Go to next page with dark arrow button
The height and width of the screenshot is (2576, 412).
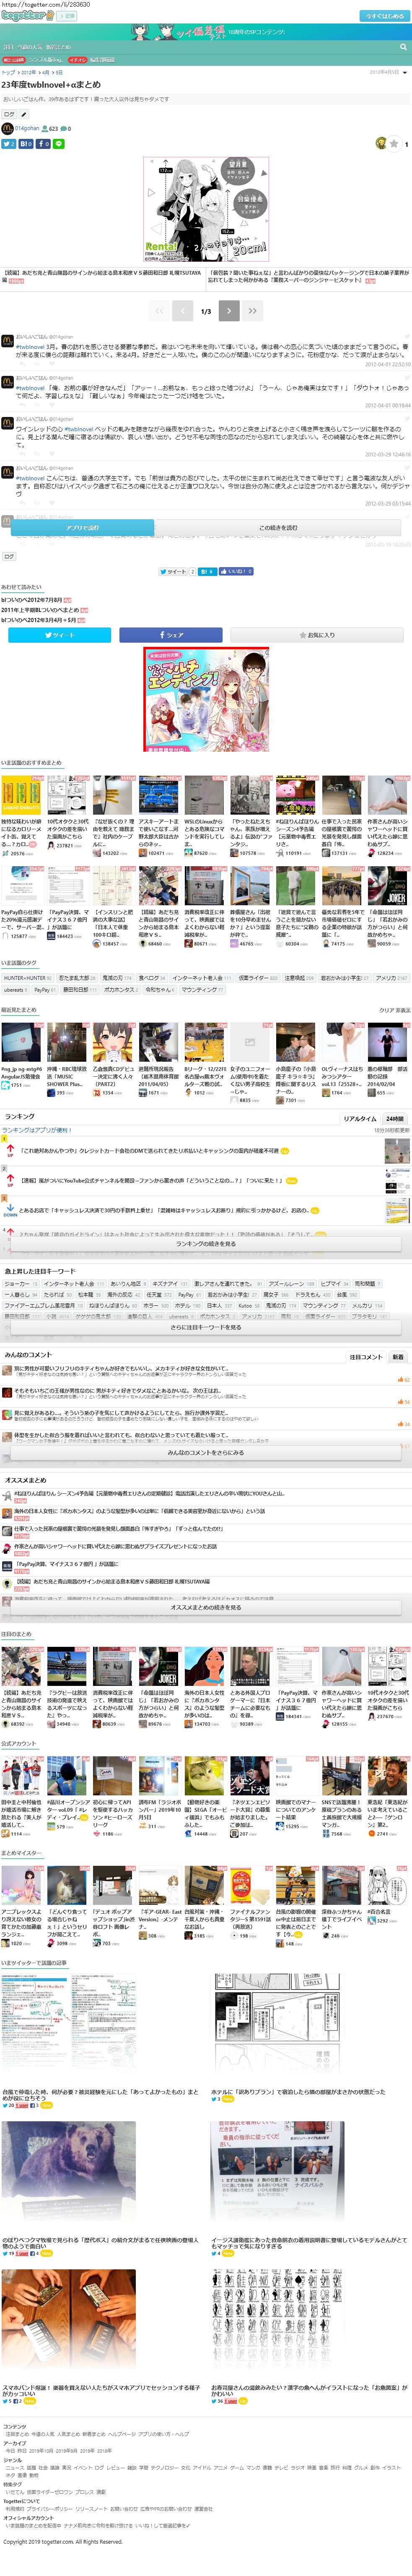pos(228,311)
